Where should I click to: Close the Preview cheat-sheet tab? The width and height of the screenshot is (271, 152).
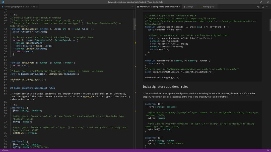point(179,7)
